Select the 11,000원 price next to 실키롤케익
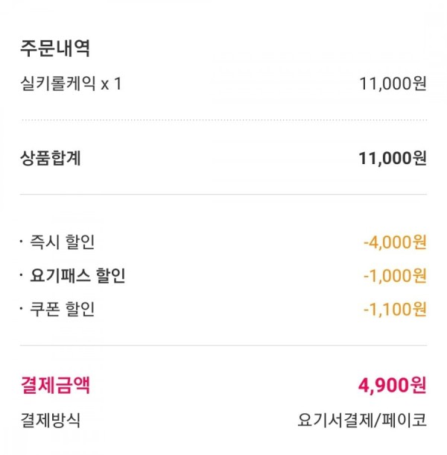This screenshot has width=447, height=455. 393,84
